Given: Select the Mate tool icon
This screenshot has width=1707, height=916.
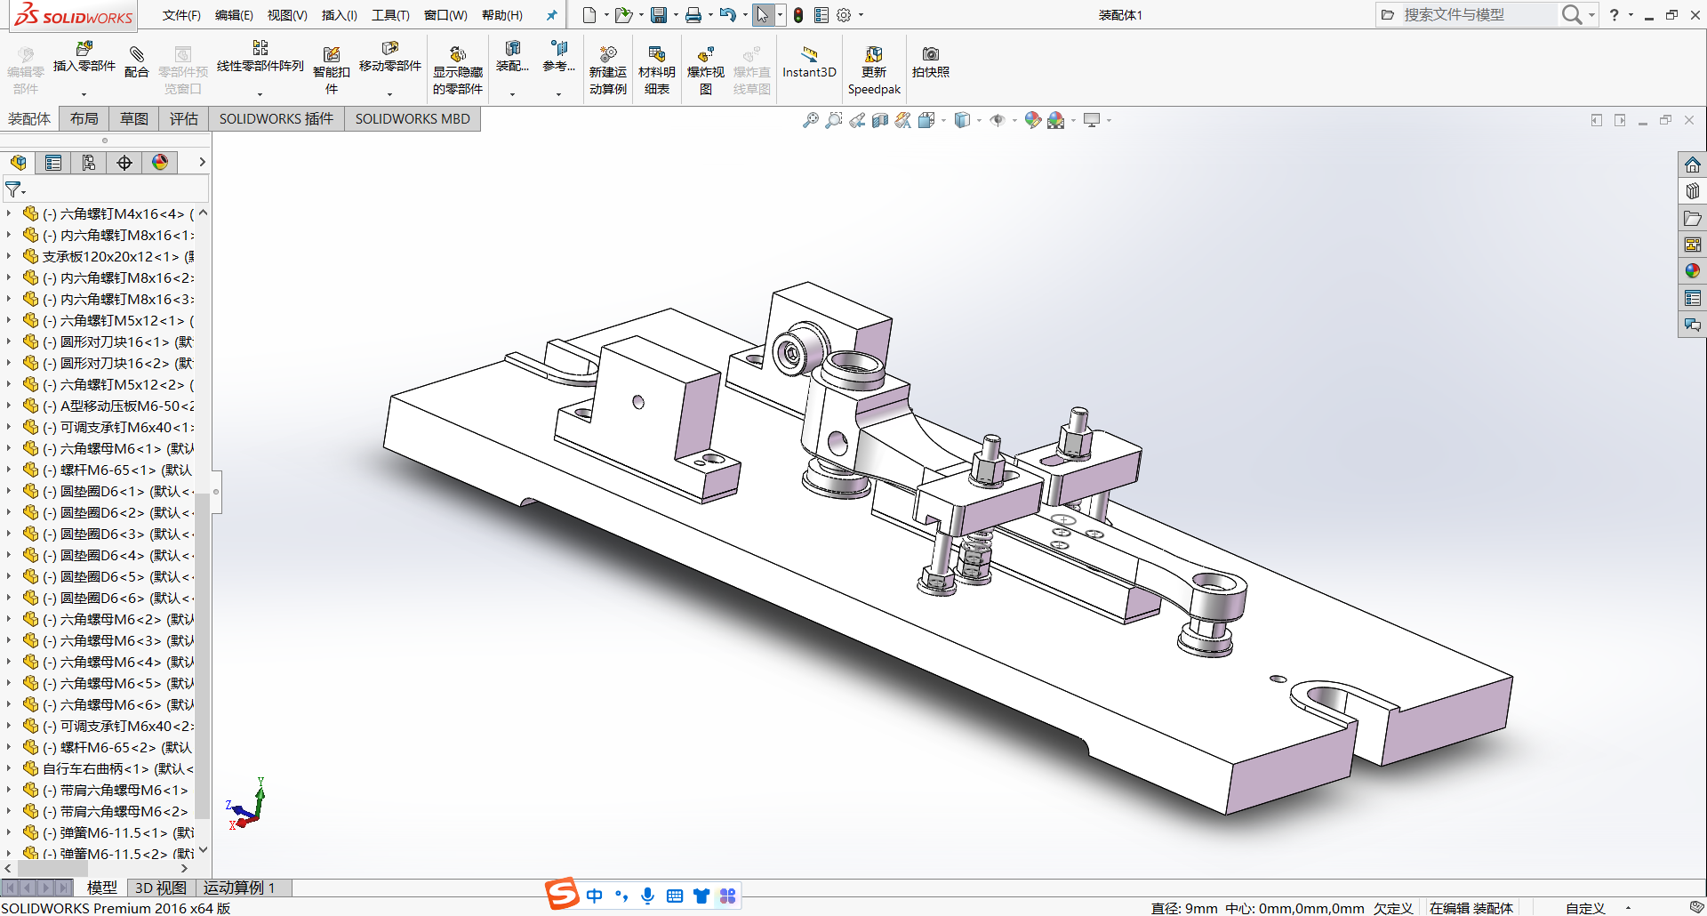Looking at the screenshot, I should 137,54.
